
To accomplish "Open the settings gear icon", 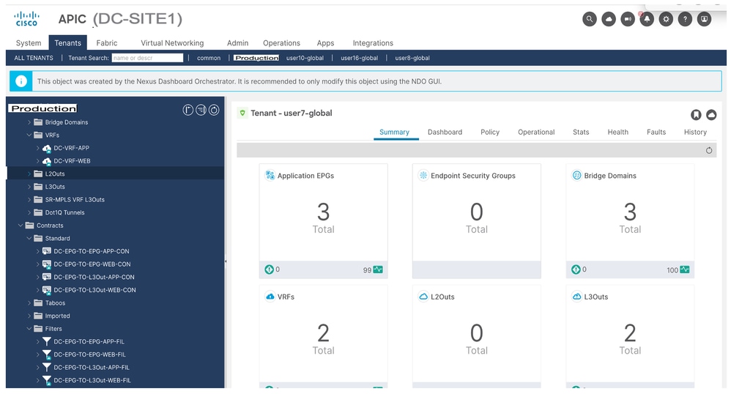I will coord(666,19).
